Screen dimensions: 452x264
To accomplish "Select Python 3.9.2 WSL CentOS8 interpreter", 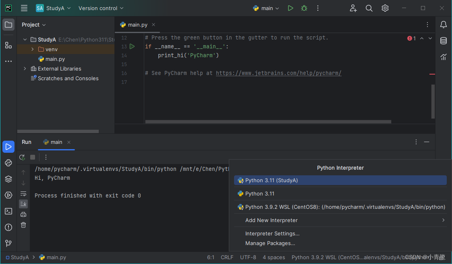I will click(x=340, y=207).
